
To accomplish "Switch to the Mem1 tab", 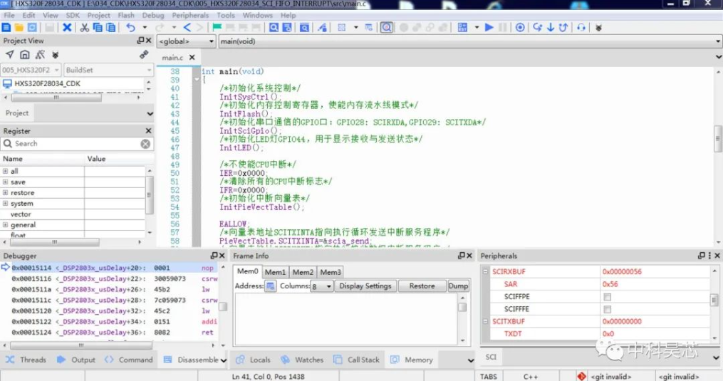I will click(x=275, y=272).
